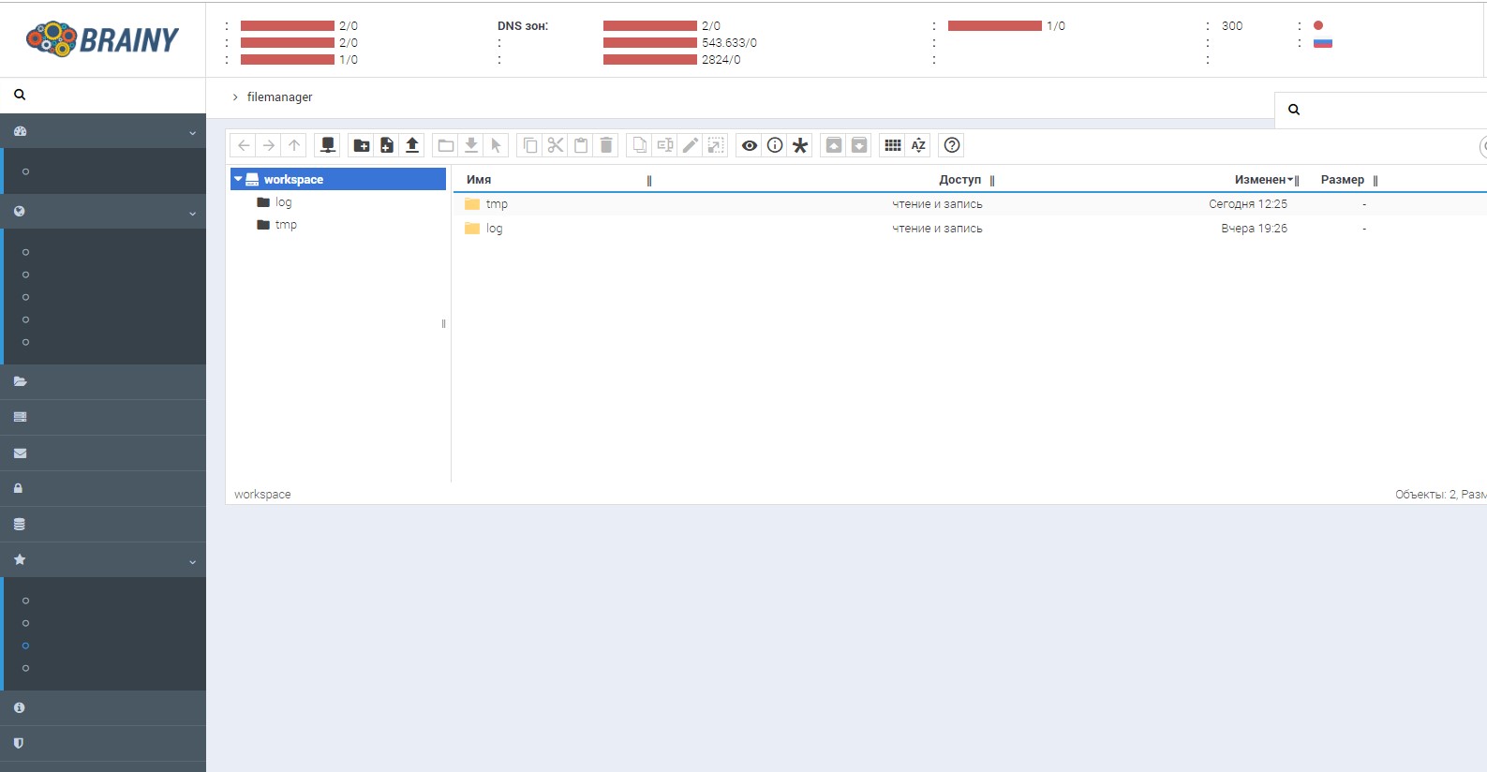
Task: Click the 543.633/0 usage bar
Action: click(650, 43)
